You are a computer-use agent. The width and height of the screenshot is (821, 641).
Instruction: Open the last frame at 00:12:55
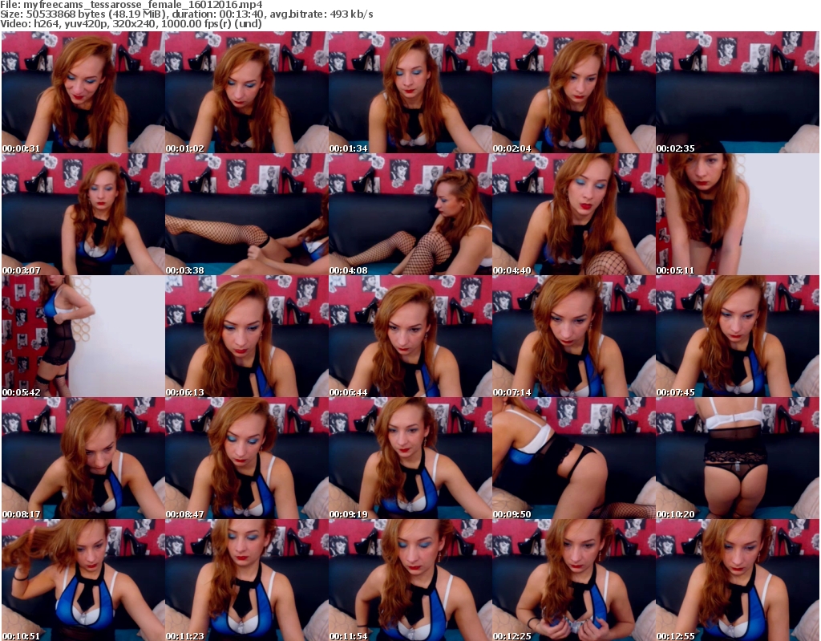click(x=737, y=580)
